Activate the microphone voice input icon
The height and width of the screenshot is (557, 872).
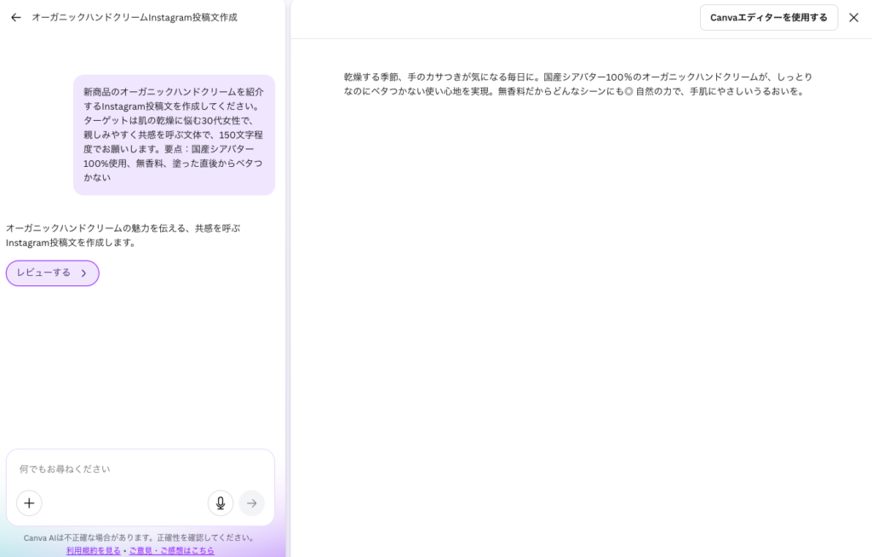(x=221, y=503)
